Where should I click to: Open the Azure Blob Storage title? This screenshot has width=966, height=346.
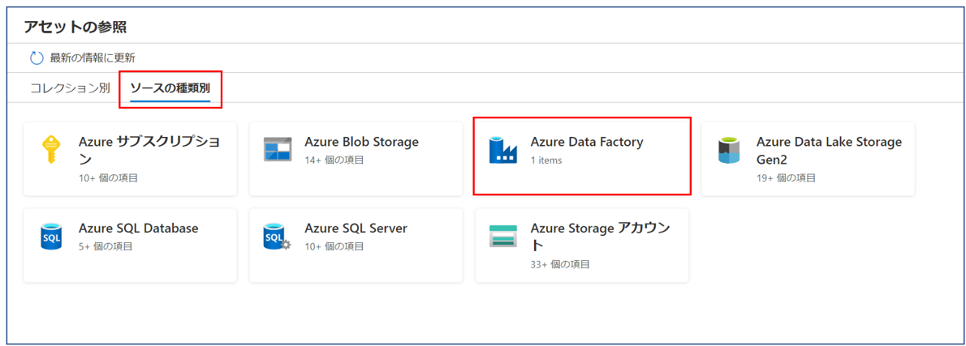[x=361, y=142]
